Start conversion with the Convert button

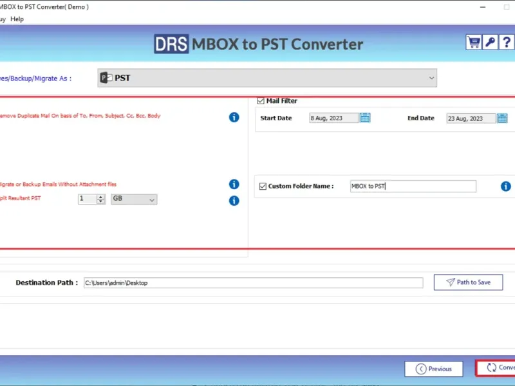click(495, 367)
